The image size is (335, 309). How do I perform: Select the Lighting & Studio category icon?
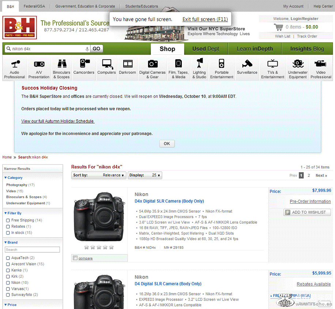coord(199,68)
